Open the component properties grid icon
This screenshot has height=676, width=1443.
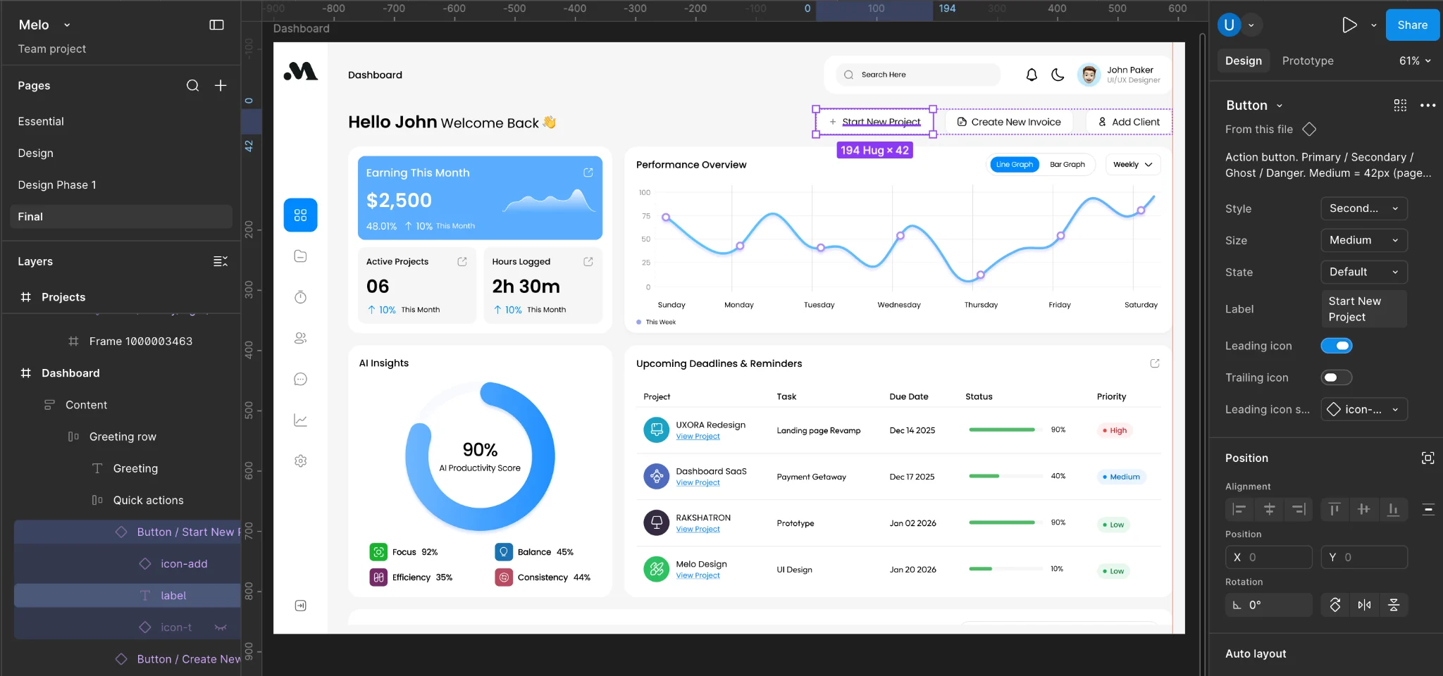tap(1400, 105)
